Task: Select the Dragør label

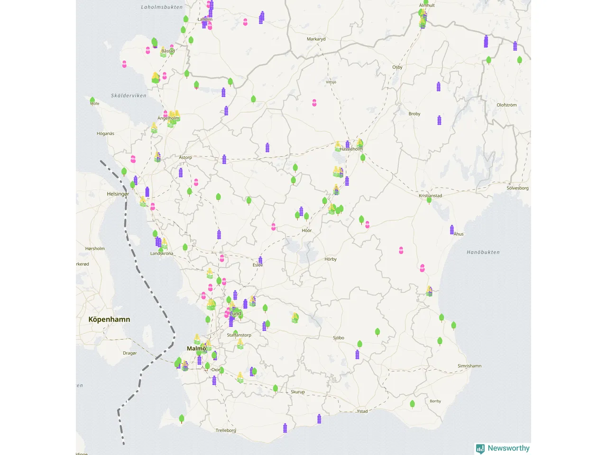Action: coord(130,353)
